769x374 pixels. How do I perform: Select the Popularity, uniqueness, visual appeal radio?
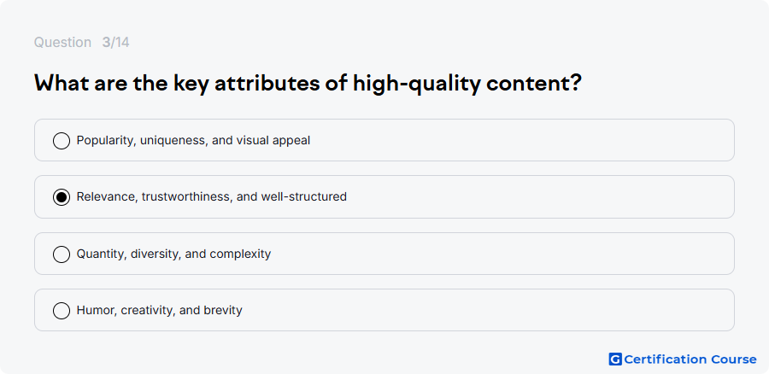coord(62,141)
